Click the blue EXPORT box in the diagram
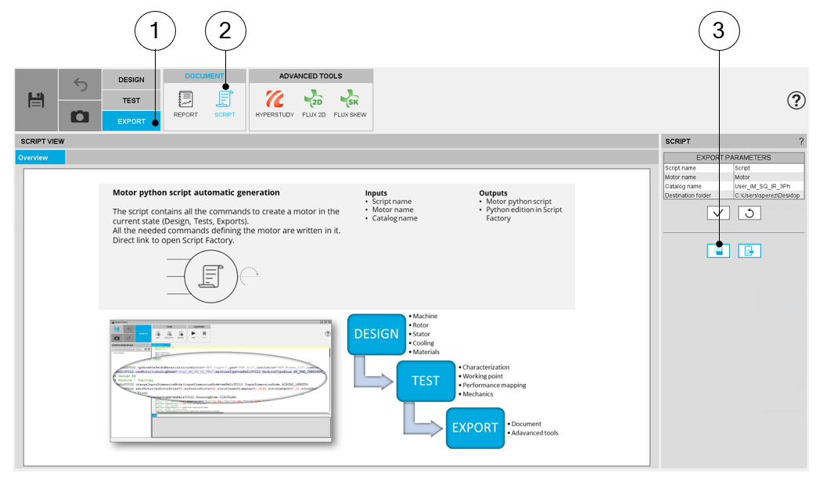This screenshot has width=823, height=480. point(475,428)
